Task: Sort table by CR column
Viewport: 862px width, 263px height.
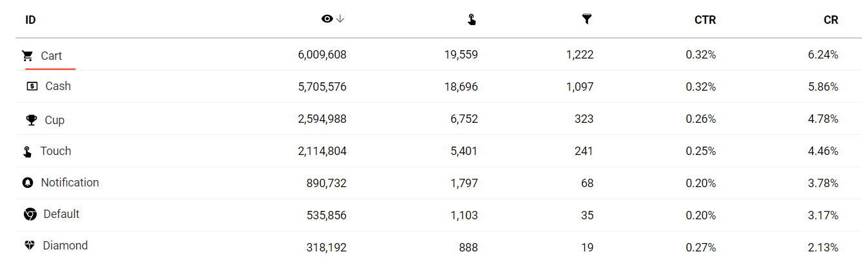Action: click(x=830, y=20)
